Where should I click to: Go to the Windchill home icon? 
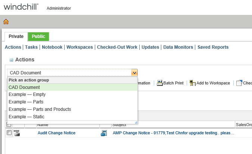[x=6, y=22]
